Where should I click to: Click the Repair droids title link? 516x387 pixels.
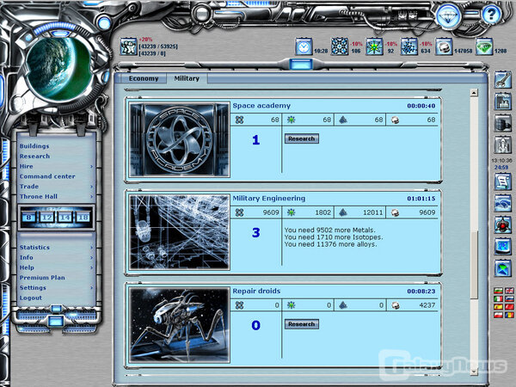pyautogui.click(x=256, y=292)
